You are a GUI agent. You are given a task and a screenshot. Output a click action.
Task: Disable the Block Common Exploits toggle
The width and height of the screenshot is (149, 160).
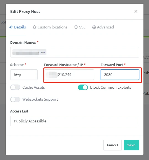83,87
